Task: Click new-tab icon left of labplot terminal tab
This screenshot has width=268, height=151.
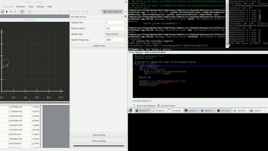Action: tap(129, 49)
